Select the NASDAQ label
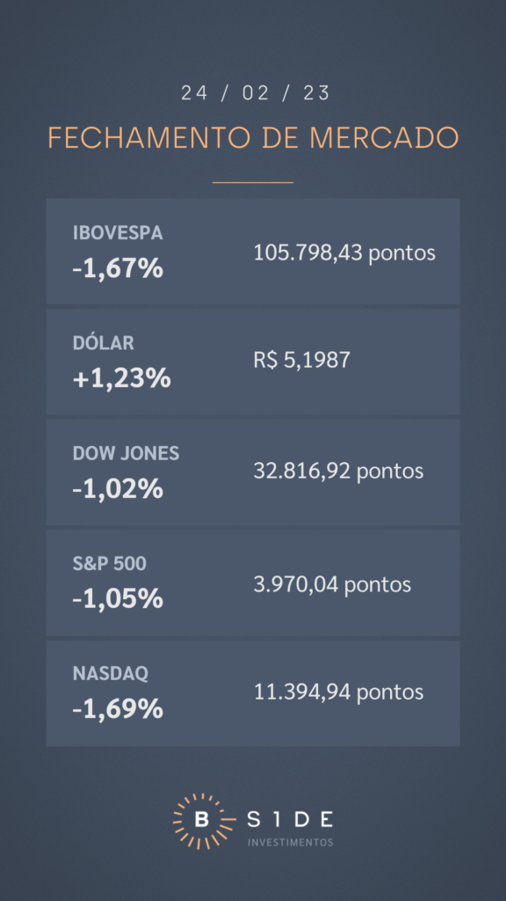Screen dimensions: 506x901 coord(110,674)
